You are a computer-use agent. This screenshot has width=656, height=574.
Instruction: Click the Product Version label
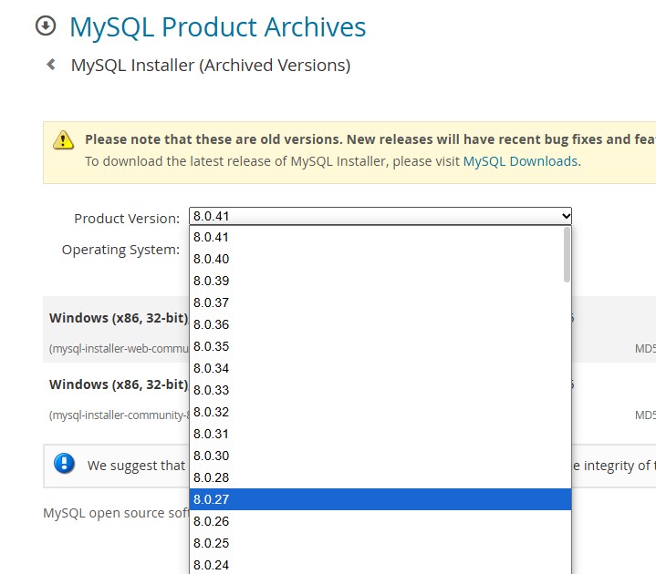(x=127, y=219)
